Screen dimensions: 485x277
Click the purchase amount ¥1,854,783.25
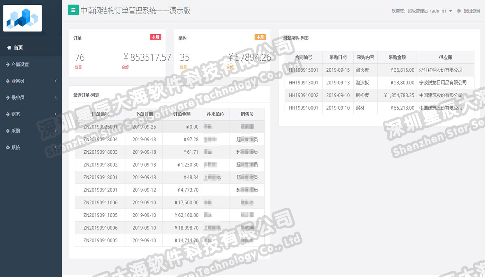point(399,95)
